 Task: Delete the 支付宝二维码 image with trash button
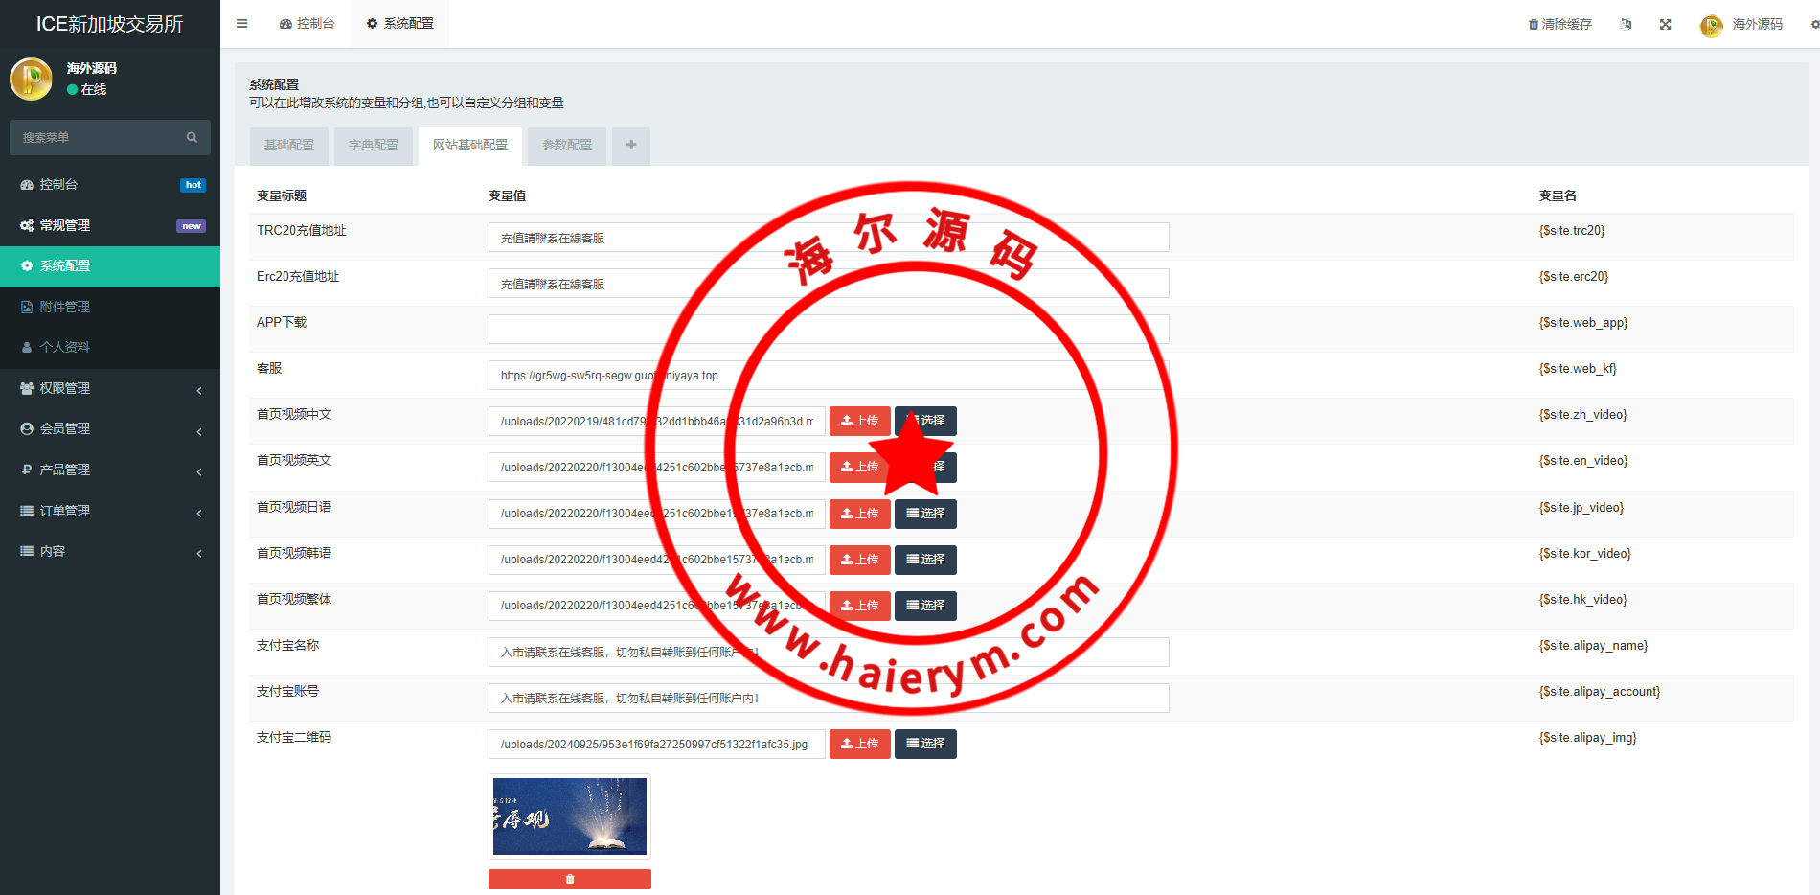point(570,879)
